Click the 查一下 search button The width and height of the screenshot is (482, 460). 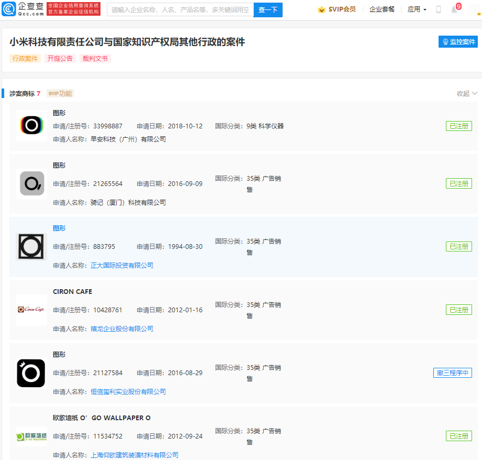268,9
